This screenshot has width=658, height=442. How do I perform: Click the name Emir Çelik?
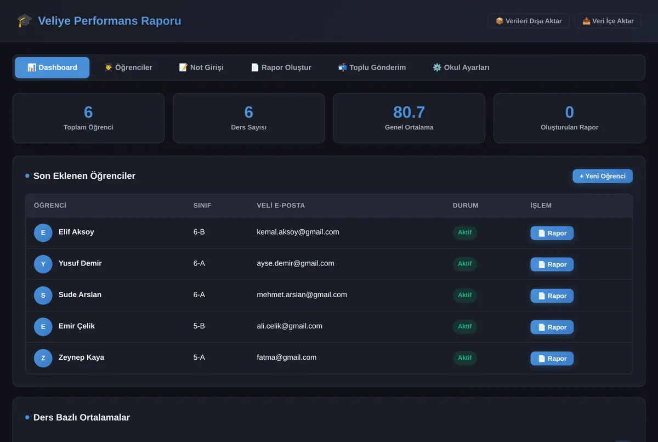(77, 326)
